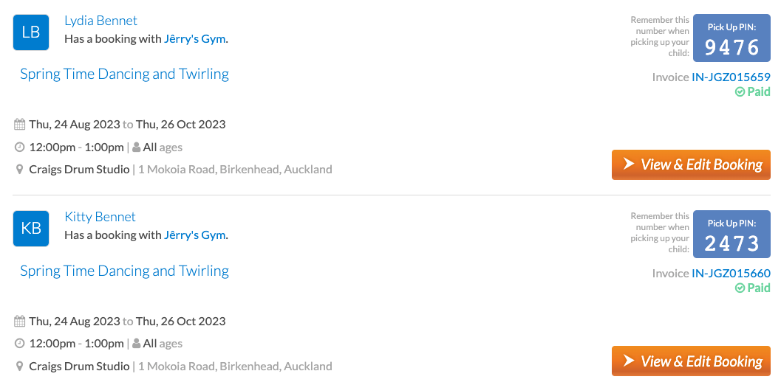Click clock icon beside Kitty's 12:00pm time
This screenshot has height=385, width=781.
[19, 344]
